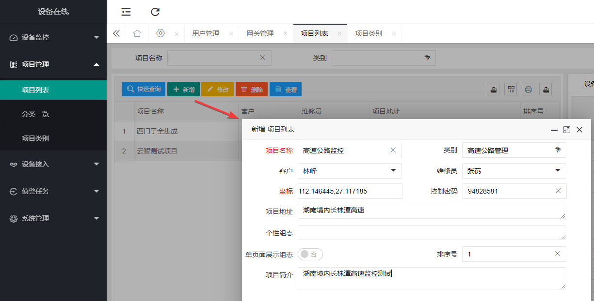Minimize the 新增 项目列表 dialog

pyautogui.click(x=554, y=130)
